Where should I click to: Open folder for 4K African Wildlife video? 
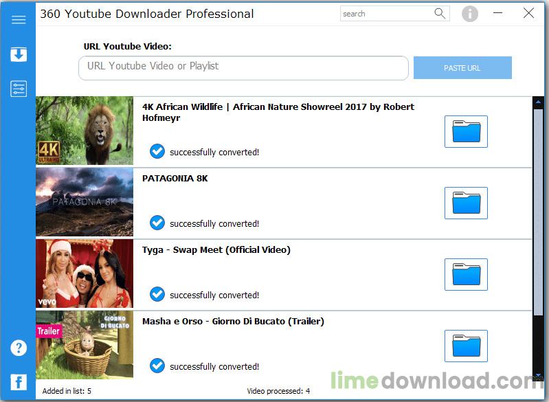click(x=466, y=132)
